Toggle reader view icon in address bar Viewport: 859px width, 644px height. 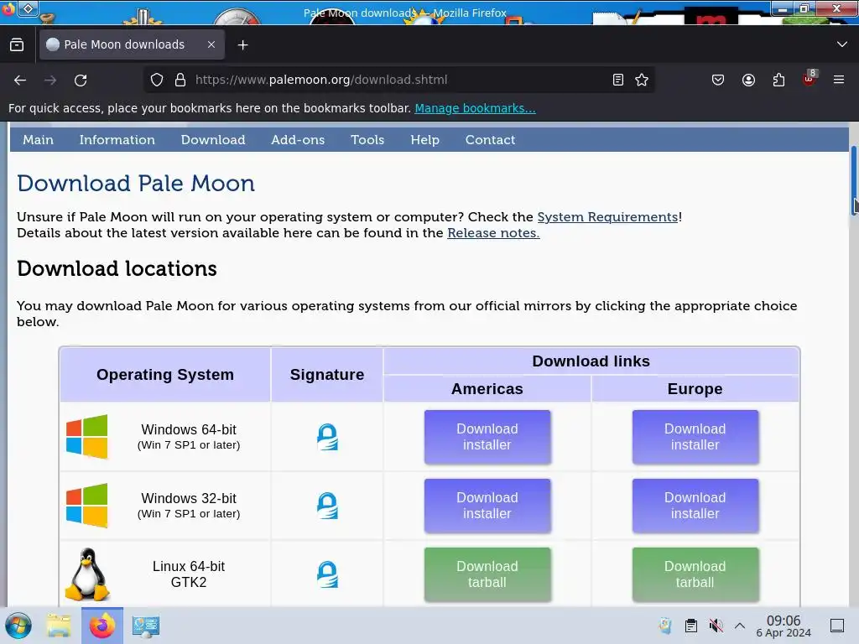618,80
